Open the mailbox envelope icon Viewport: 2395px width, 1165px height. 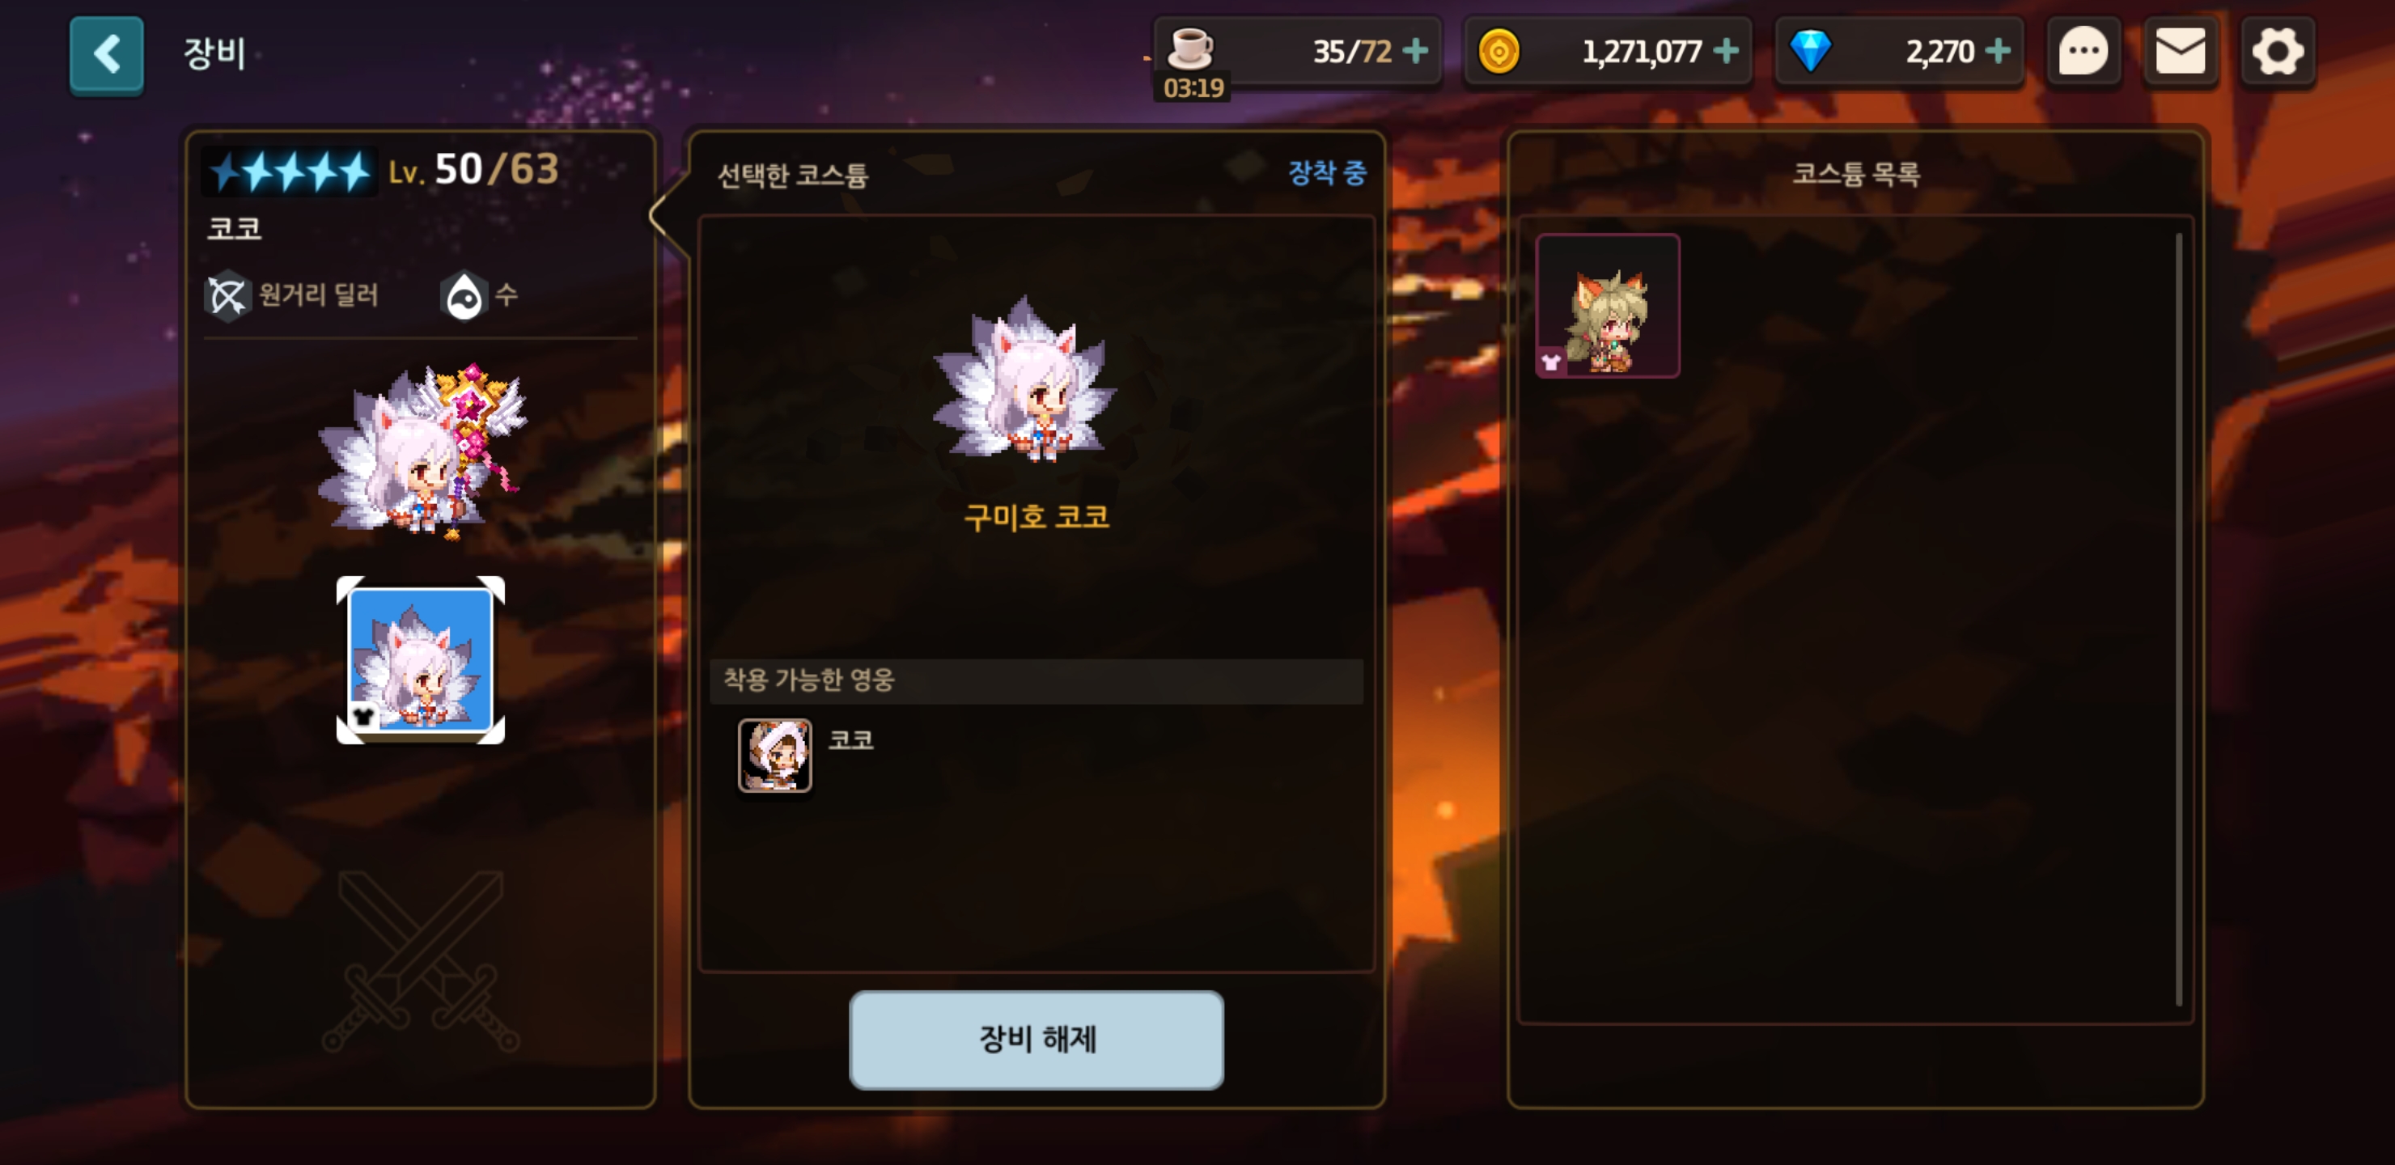pyautogui.click(x=2181, y=51)
